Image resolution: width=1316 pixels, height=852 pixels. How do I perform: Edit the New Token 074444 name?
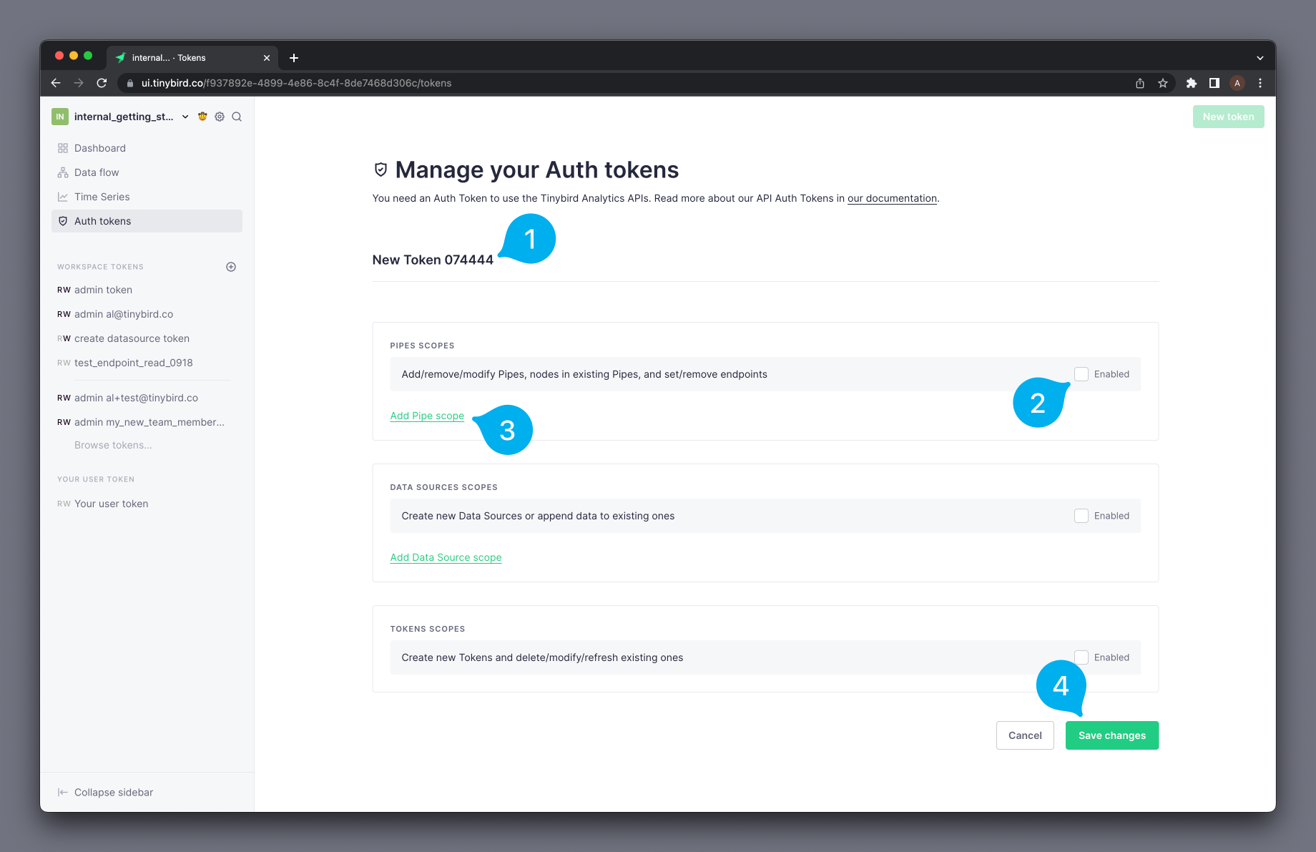[433, 260]
